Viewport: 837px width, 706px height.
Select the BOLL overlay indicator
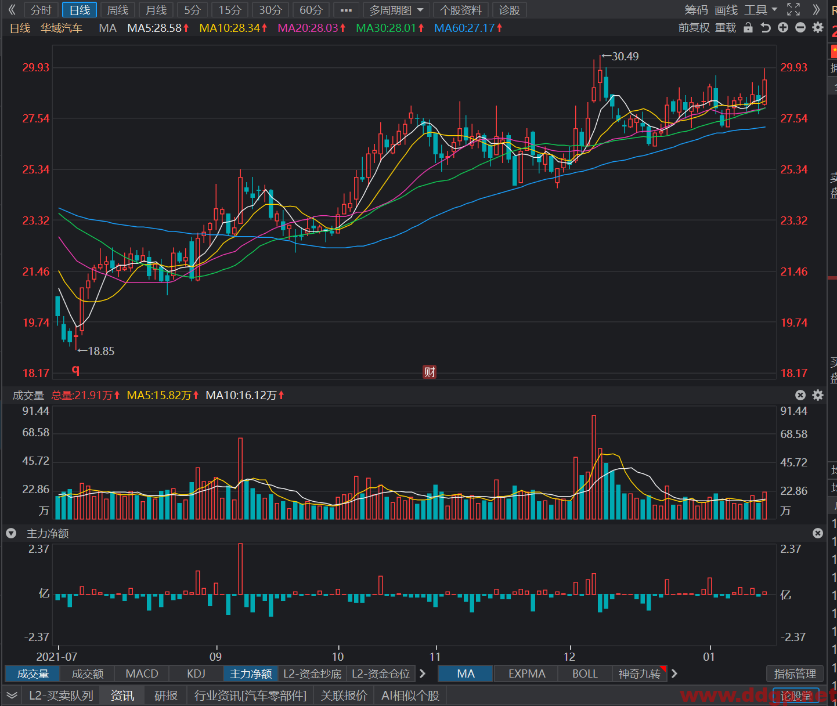[x=585, y=674]
